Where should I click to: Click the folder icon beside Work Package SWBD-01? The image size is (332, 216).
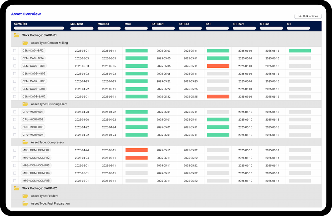point(17,35)
